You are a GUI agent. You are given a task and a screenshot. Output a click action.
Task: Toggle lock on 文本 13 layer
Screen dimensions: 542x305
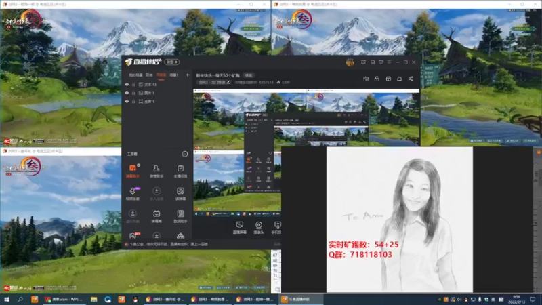coord(133,84)
